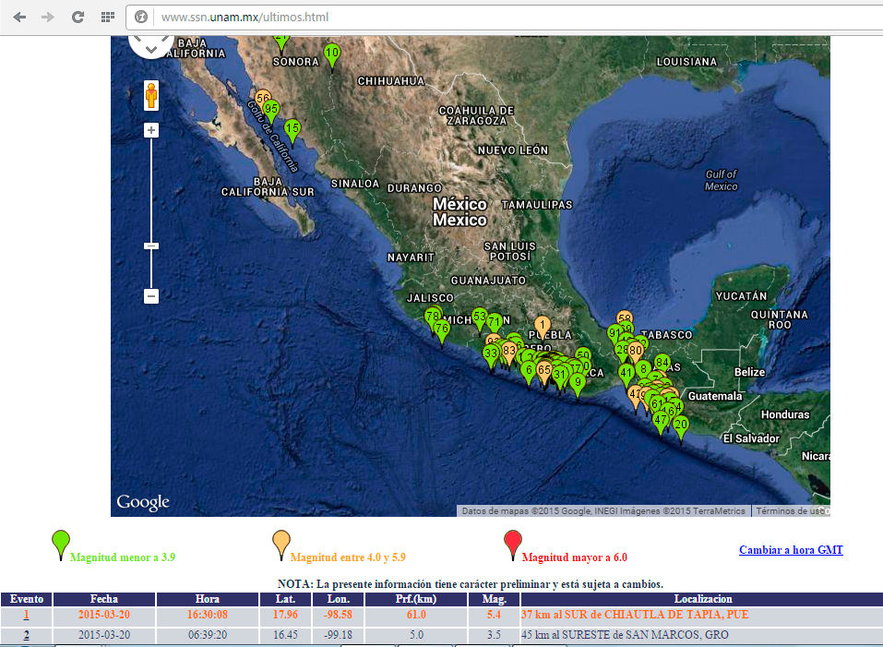Screen dimensions: 883x647
Task: Click the Lat. column header
Action: (x=285, y=599)
